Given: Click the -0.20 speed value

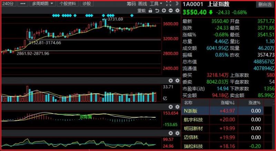Looking at the screenshot, I should 255,146.
